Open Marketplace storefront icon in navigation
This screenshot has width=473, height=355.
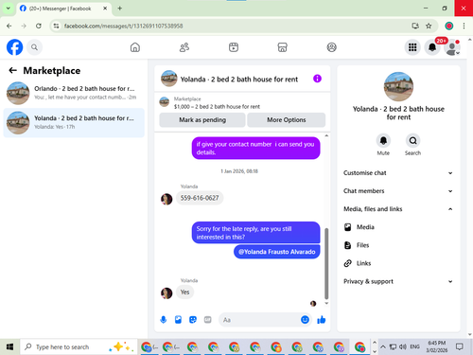tap(282, 47)
